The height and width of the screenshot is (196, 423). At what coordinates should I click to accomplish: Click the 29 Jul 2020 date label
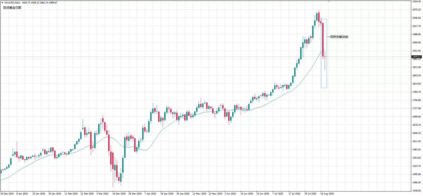tap(311, 193)
